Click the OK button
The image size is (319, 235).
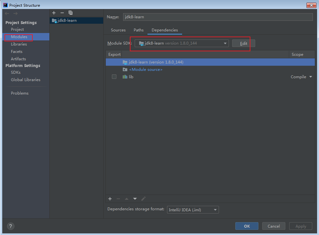(x=247, y=226)
